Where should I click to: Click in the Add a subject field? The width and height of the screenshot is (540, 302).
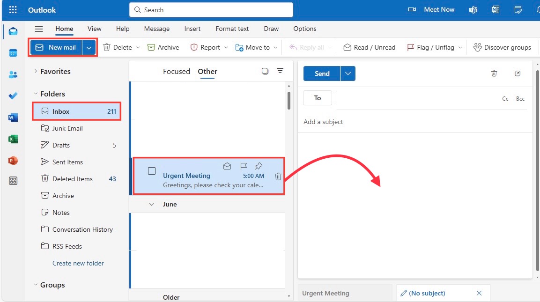tap(415, 122)
